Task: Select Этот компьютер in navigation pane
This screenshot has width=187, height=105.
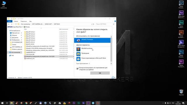Action: 15,52
